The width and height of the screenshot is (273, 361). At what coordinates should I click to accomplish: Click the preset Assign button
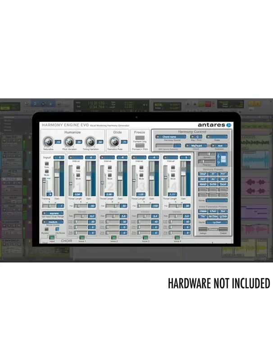pyautogui.click(x=203, y=230)
